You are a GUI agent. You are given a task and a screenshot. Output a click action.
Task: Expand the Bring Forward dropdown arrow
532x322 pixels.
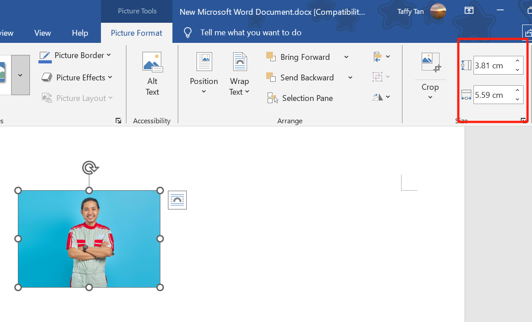346,57
